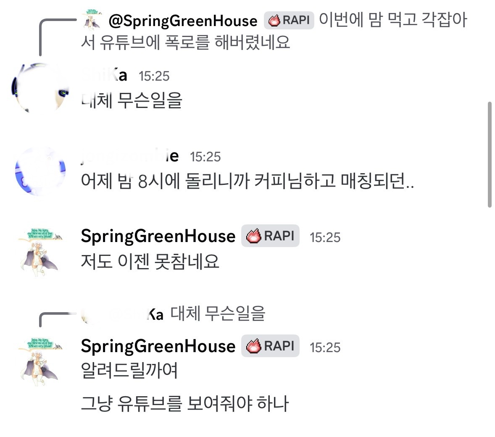
Task: Click the RAPI badge in the top reply preview
Action: [289, 20]
